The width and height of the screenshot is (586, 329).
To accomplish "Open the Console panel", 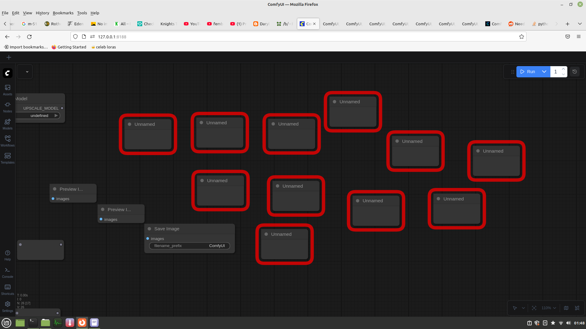I will 8,272.
